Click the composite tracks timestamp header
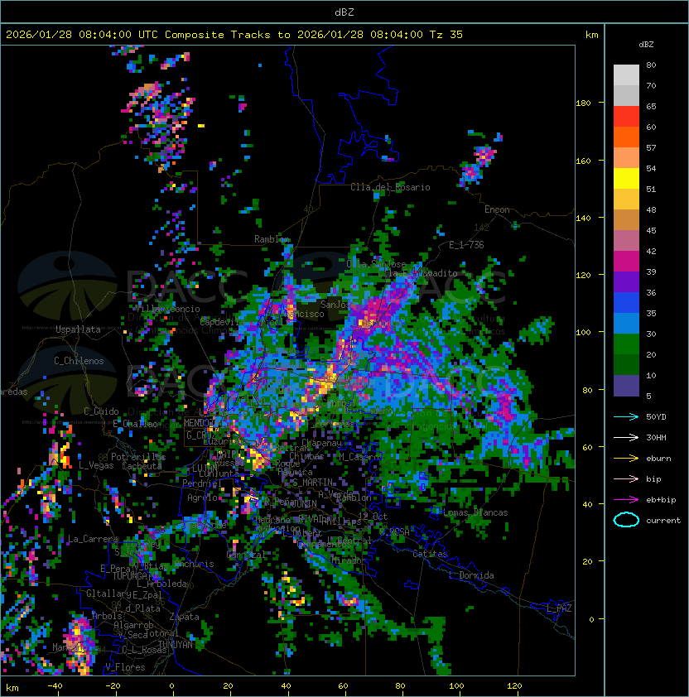This screenshot has height=697, width=689. coord(234,35)
